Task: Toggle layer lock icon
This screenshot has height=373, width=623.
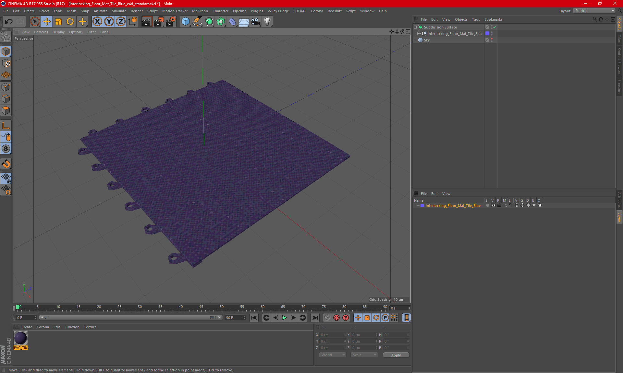Action: (x=510, y=205)
